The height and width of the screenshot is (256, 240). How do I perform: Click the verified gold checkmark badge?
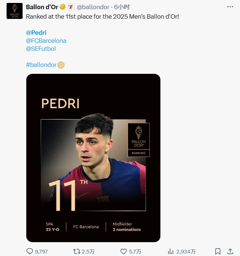pos(63,7)
